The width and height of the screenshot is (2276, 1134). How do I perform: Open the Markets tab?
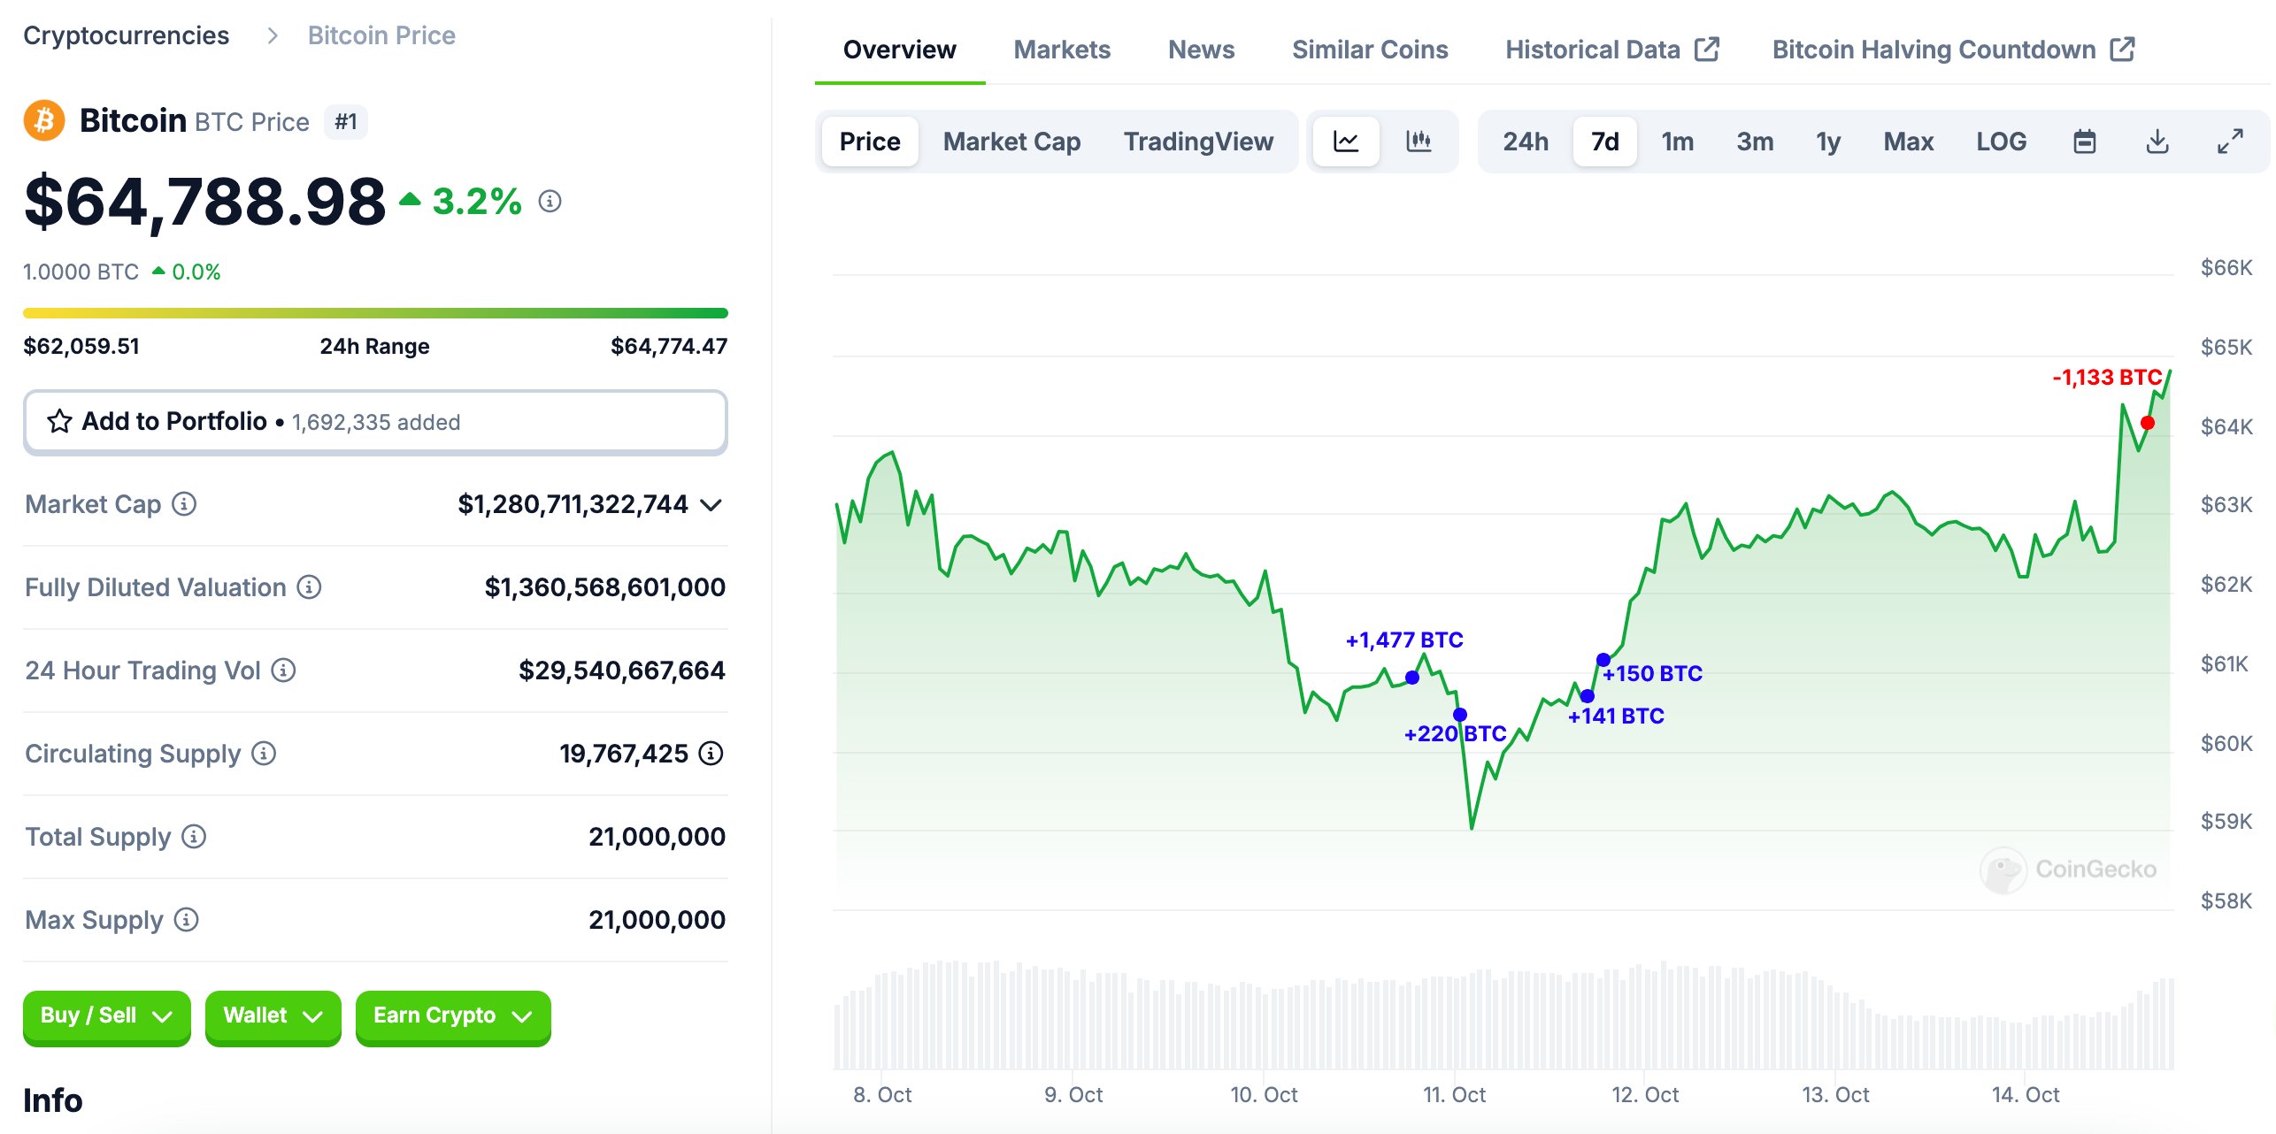[1062, 50]
